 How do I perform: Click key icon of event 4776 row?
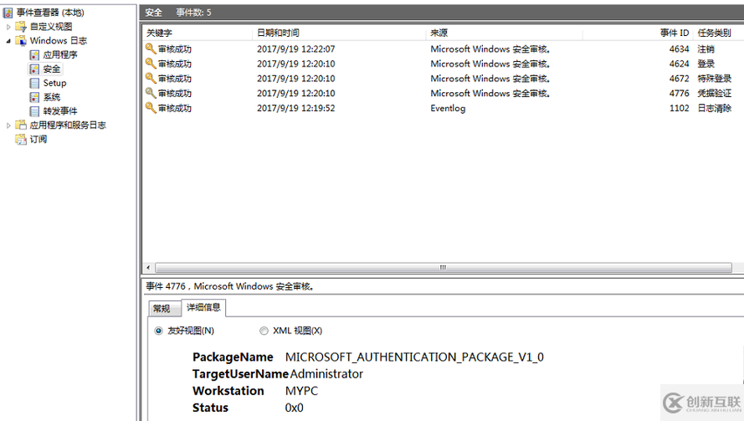[151, 93]
